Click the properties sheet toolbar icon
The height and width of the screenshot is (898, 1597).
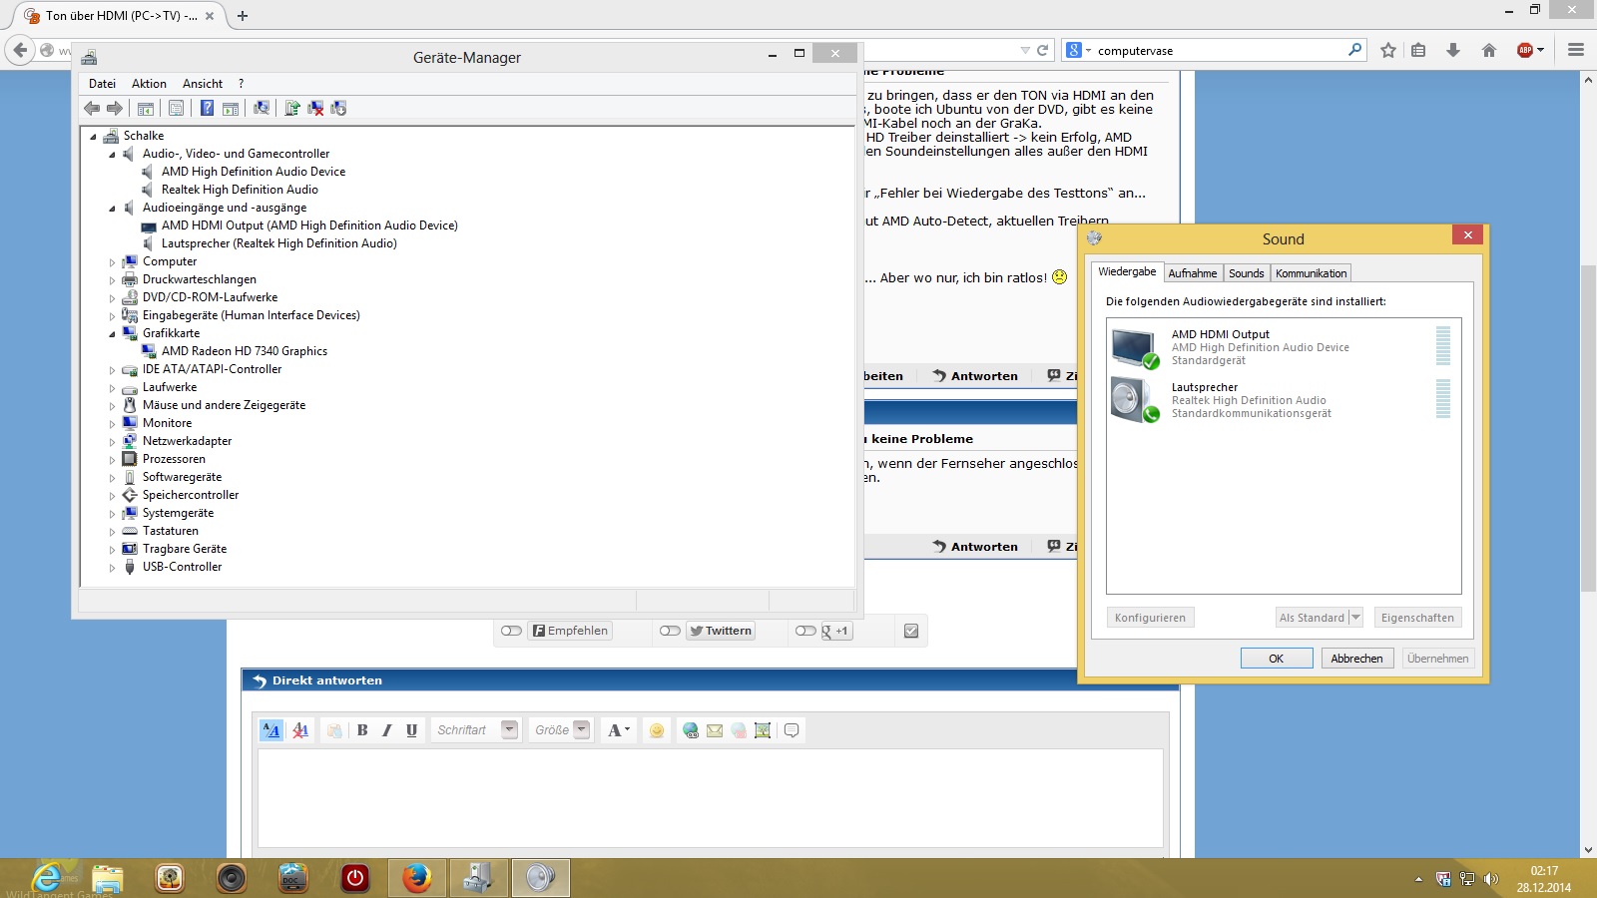(x=177, y=108)
